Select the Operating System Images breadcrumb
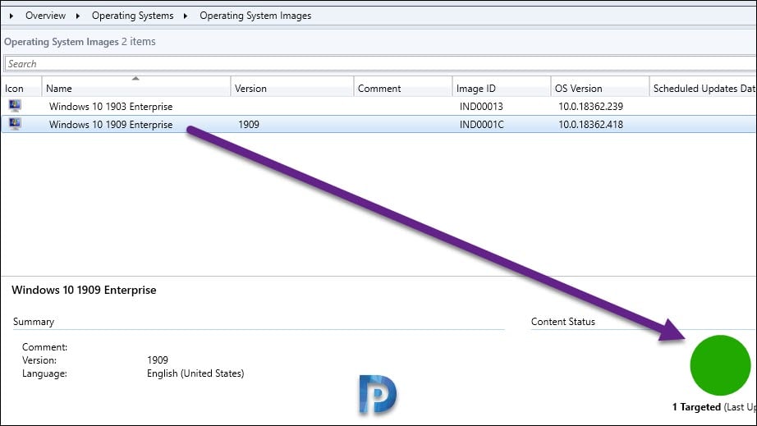757x426 pixels. tap(255, 16)
